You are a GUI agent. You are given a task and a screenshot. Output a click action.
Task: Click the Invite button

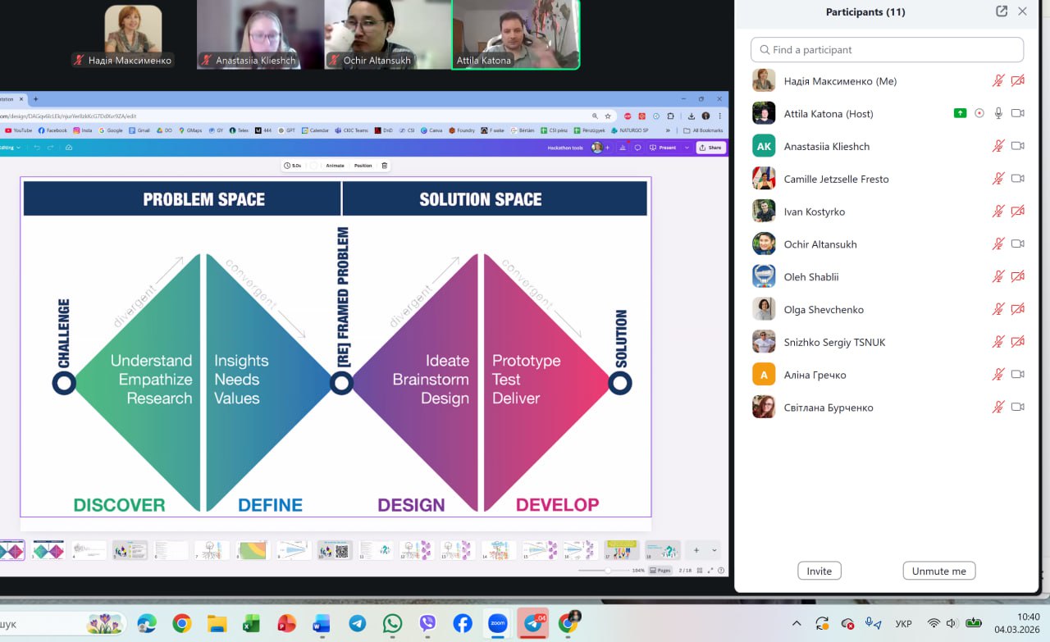click(819, 571)
